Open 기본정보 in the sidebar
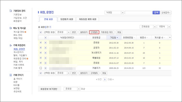 click(x=17, y=15)
